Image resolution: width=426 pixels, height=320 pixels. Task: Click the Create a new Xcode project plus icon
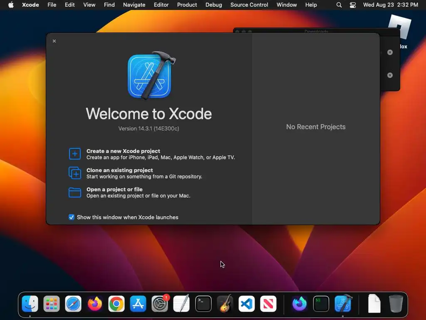click(75, 154)
